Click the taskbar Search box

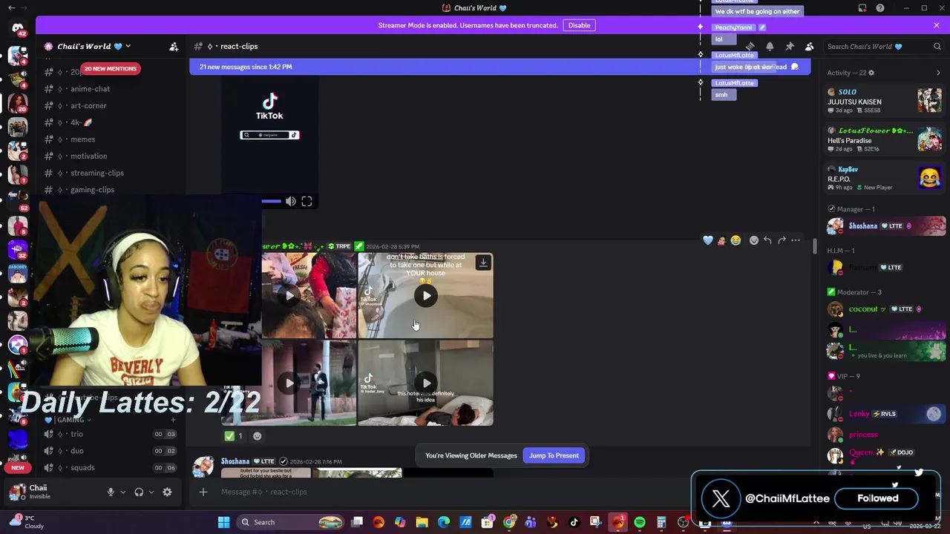[x=291, y=522]
